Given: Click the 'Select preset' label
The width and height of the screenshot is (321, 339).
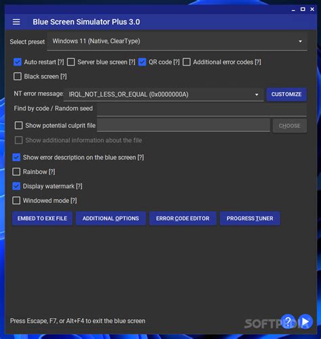Looking at the screenshot, I should click(x=27, y=42).
